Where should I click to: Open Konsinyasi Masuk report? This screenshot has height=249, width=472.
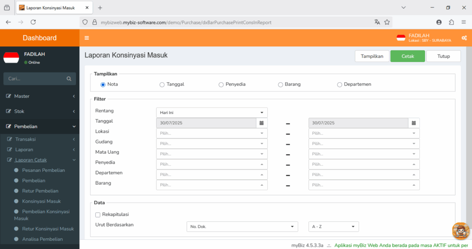(x=41, y=201)
